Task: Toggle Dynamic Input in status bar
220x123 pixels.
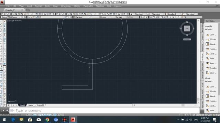Action: point(50,115)
